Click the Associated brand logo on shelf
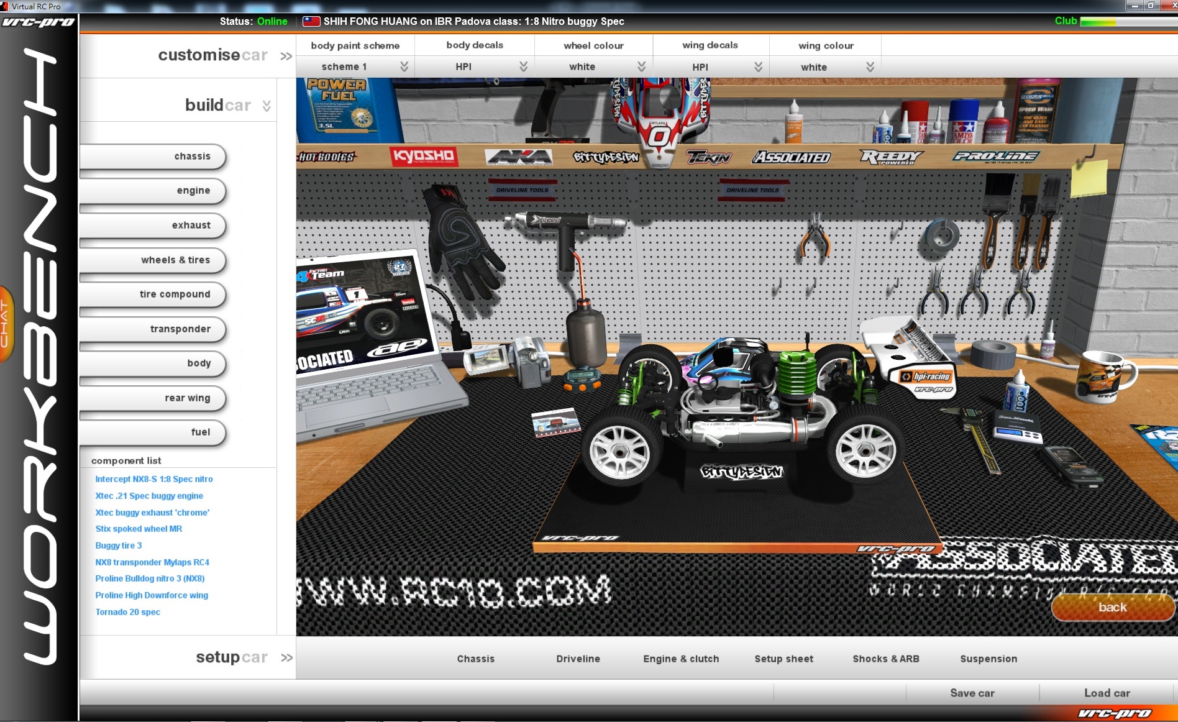1178x722 pixels. [792, 157]
